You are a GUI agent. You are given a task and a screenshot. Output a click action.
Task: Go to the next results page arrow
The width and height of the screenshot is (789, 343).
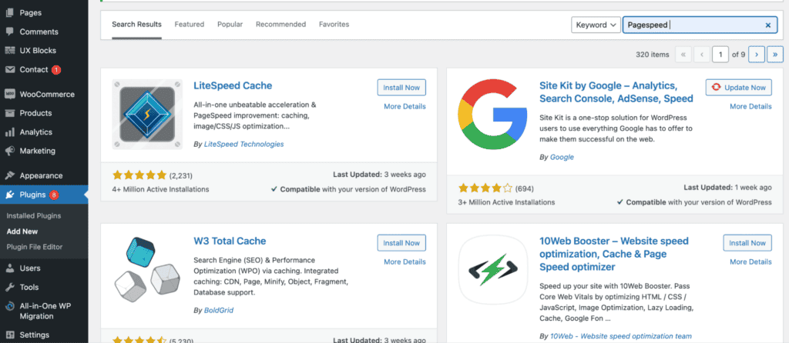click(x=757, y=55)
